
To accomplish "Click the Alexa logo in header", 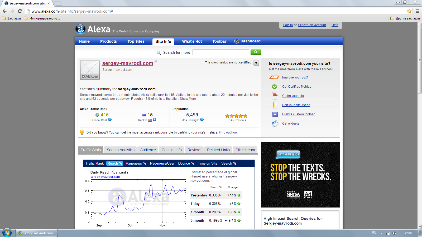I will [93, 29].
